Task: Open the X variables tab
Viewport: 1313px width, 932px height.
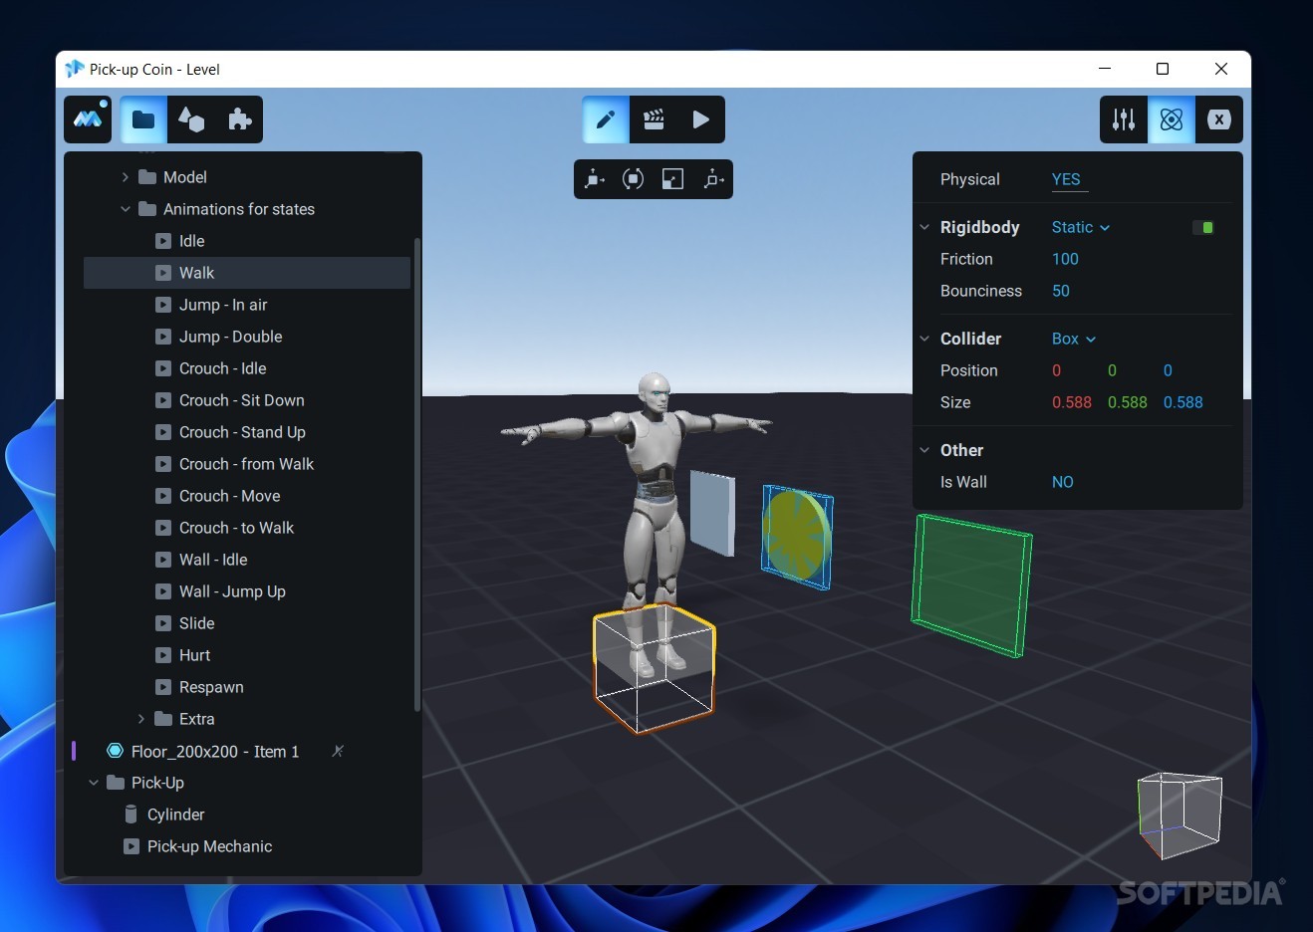Action: [x=1219, y=119]
